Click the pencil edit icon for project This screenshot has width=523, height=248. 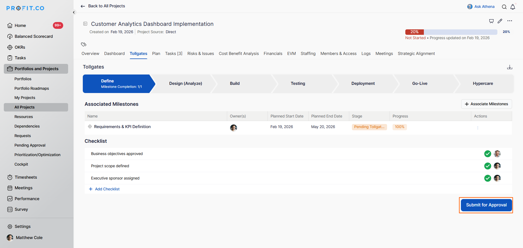(500, 21)
